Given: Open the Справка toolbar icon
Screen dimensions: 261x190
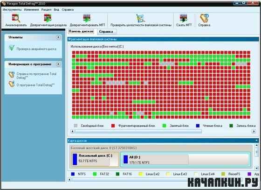Looking at the screenshot, I should pyautogui.click(x=204, y=18).
